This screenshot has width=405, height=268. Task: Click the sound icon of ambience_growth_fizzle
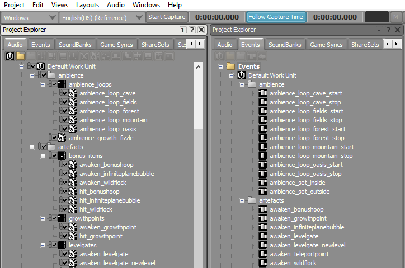pyautogui.click(x=62, y=138)
